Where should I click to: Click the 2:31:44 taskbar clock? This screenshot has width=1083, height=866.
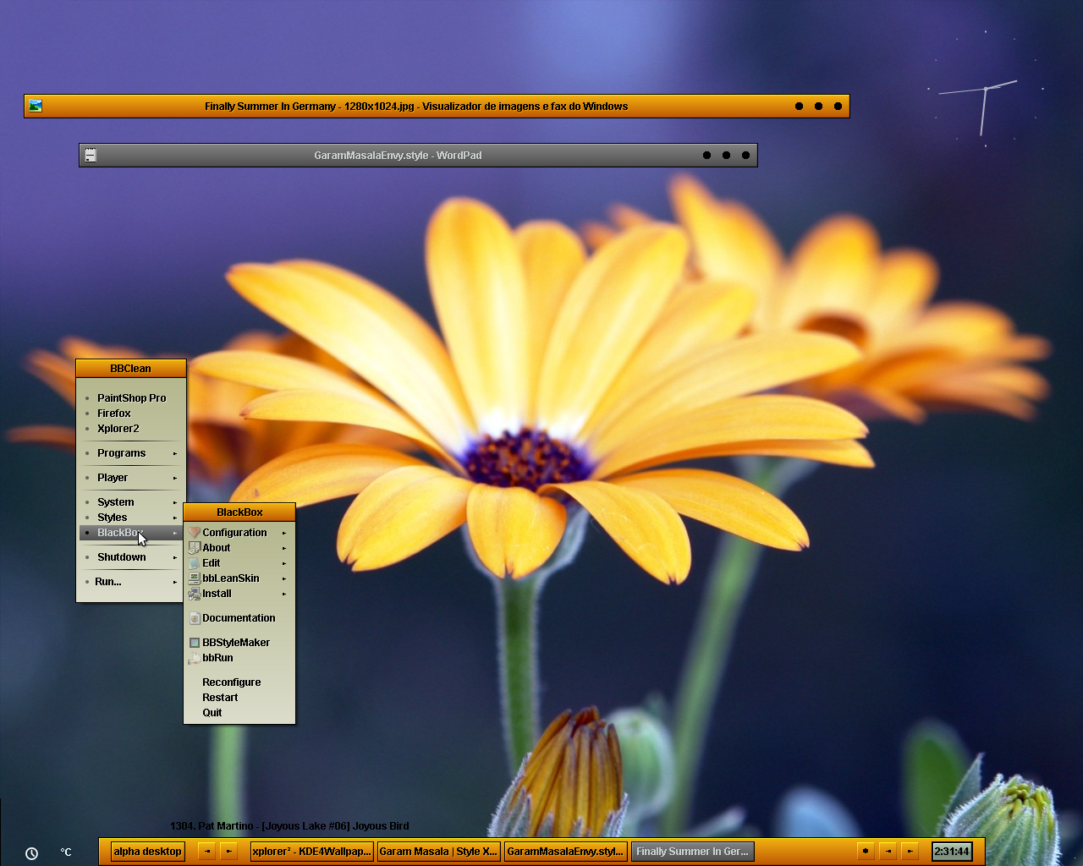(x=952, y=852)
